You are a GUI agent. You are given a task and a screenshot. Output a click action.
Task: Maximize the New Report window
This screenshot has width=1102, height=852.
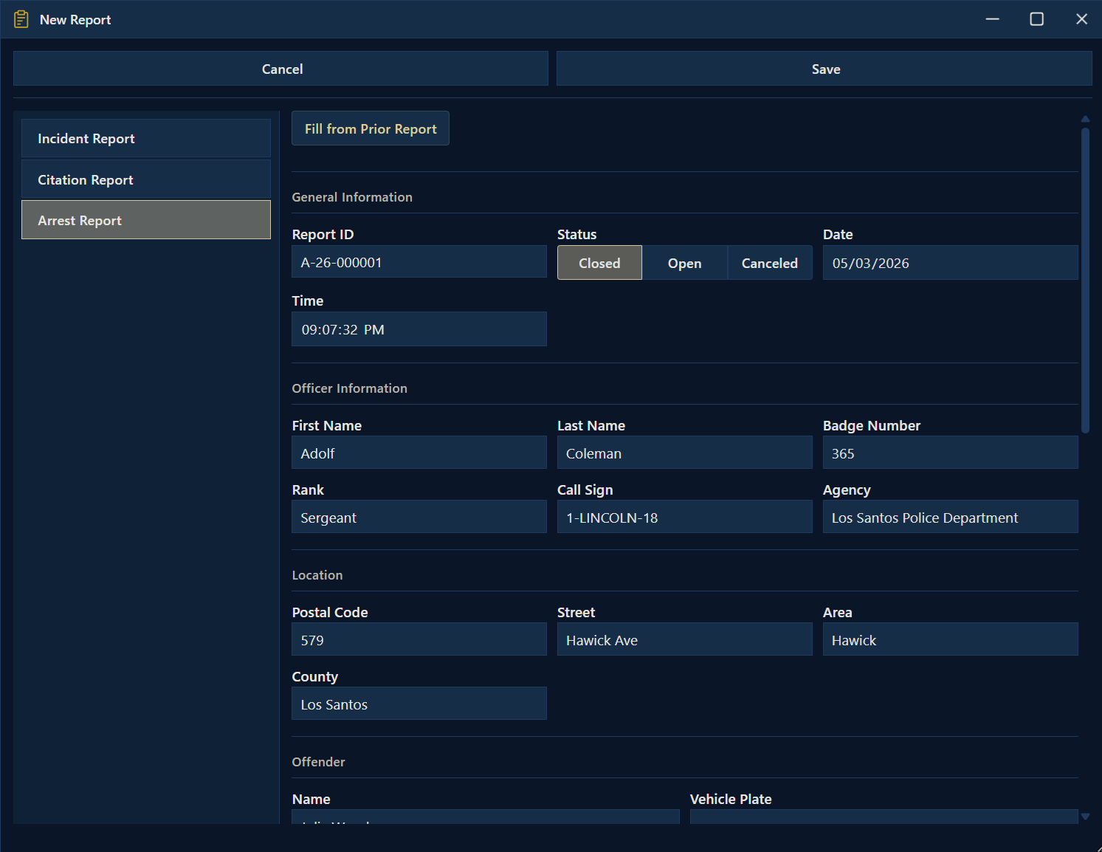point(1036,19)
